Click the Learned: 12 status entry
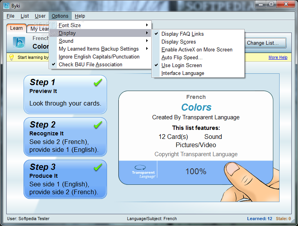The image size is (298, 226). click(x=260, y=219)
